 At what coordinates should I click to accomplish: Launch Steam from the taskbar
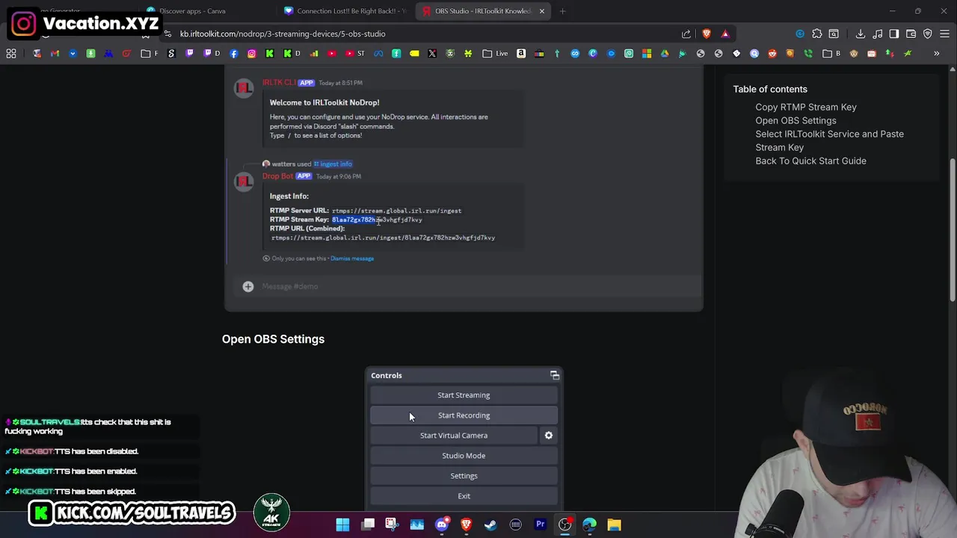pos(490,525)
